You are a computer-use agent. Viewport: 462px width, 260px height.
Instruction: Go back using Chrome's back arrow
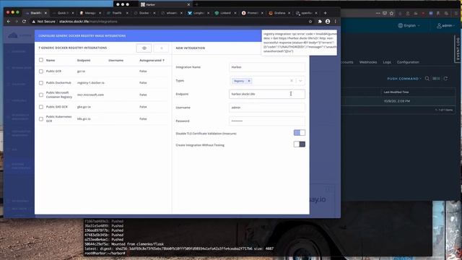(9, 22)
